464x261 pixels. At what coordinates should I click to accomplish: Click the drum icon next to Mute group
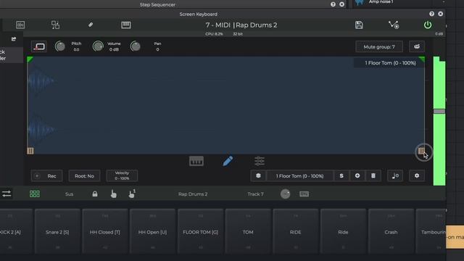[417, 46]
